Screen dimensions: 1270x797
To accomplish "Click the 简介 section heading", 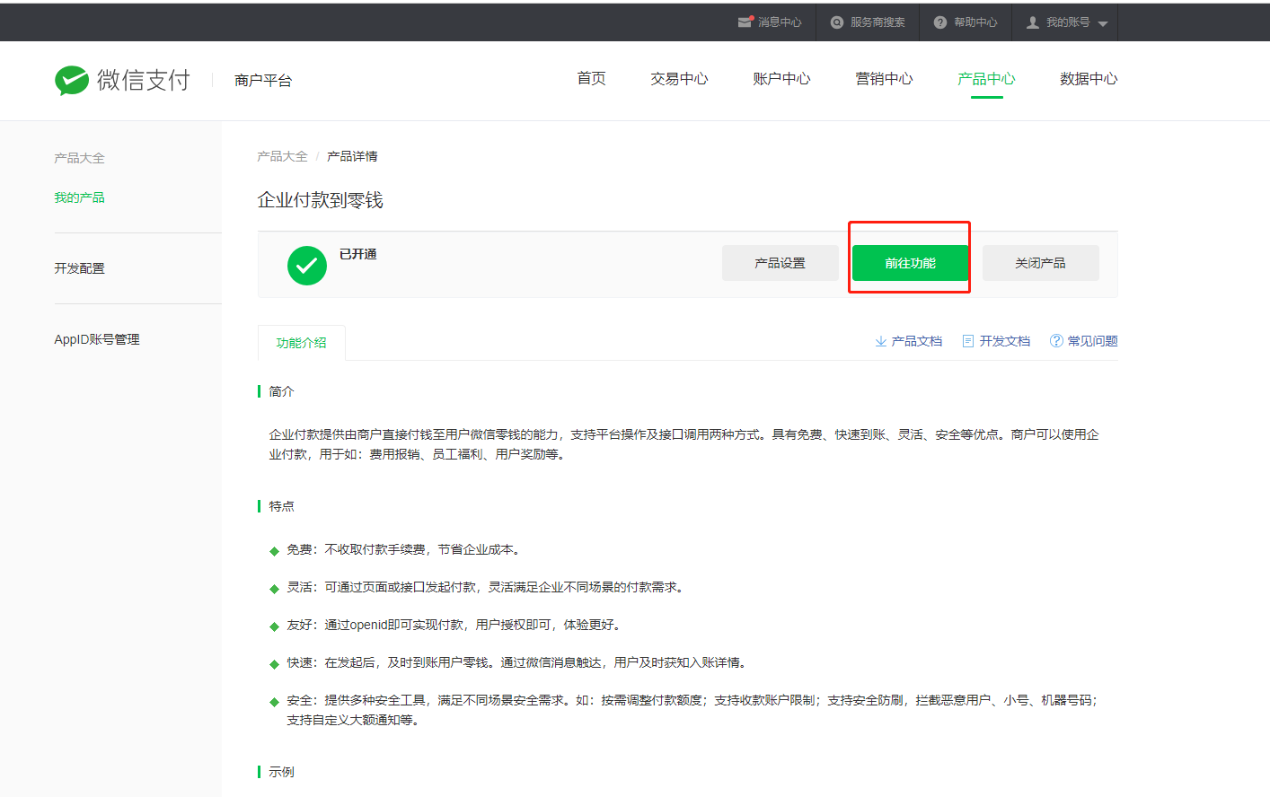I will [x=281, y=391].
